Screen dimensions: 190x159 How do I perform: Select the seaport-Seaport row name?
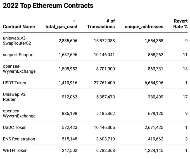coord(18,55)
